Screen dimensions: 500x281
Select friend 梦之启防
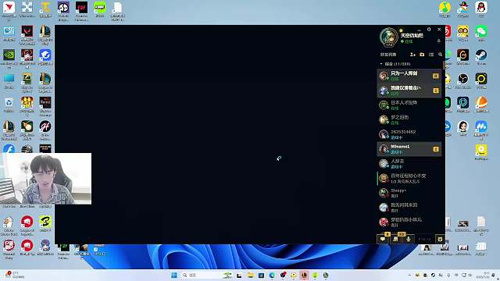pyautogui.click(x=409, y=119)
